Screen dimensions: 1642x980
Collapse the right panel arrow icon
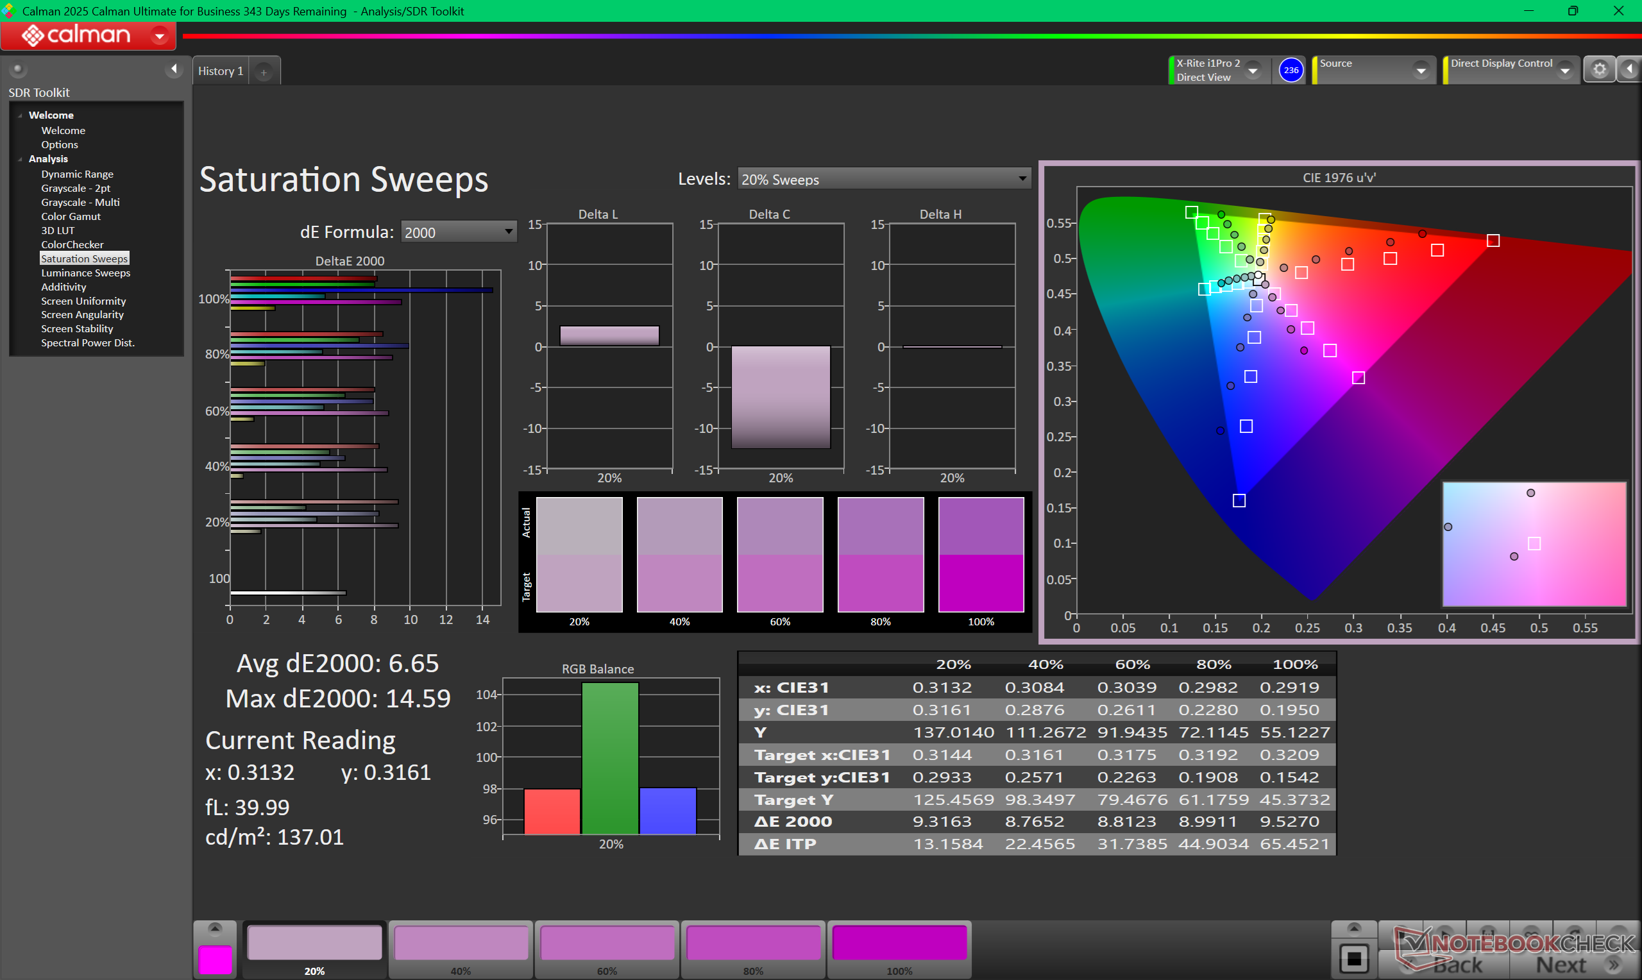coord(1629,69)
